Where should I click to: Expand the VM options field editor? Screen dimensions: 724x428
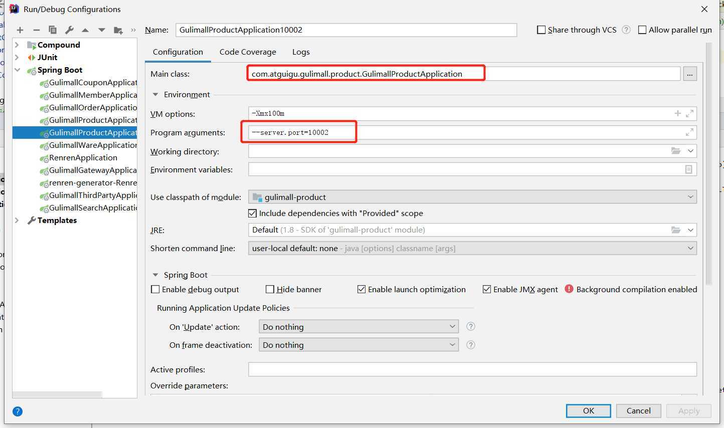pos(690,113)
